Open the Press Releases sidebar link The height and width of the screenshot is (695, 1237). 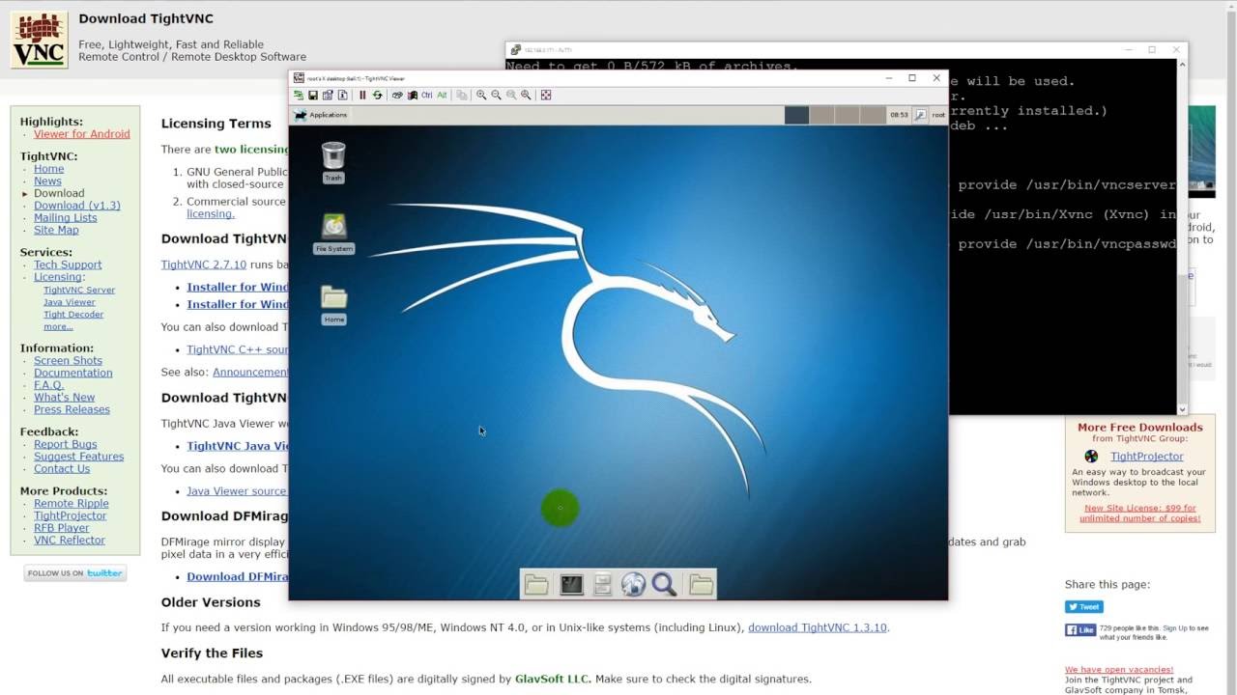pyautogui.click(x=72, y=409)
